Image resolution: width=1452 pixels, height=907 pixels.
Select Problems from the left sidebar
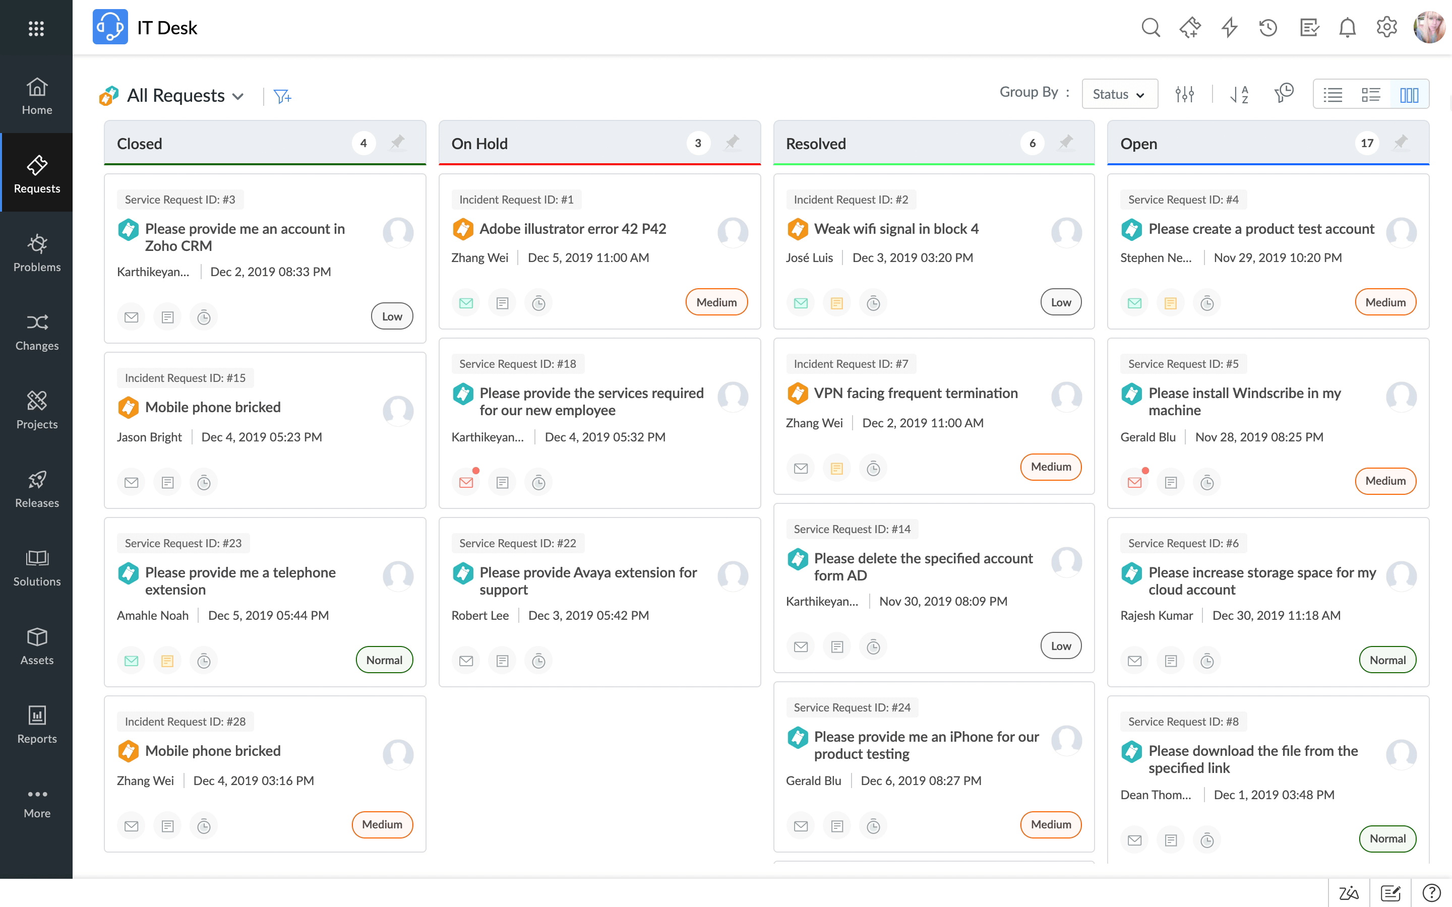point(37,252)
